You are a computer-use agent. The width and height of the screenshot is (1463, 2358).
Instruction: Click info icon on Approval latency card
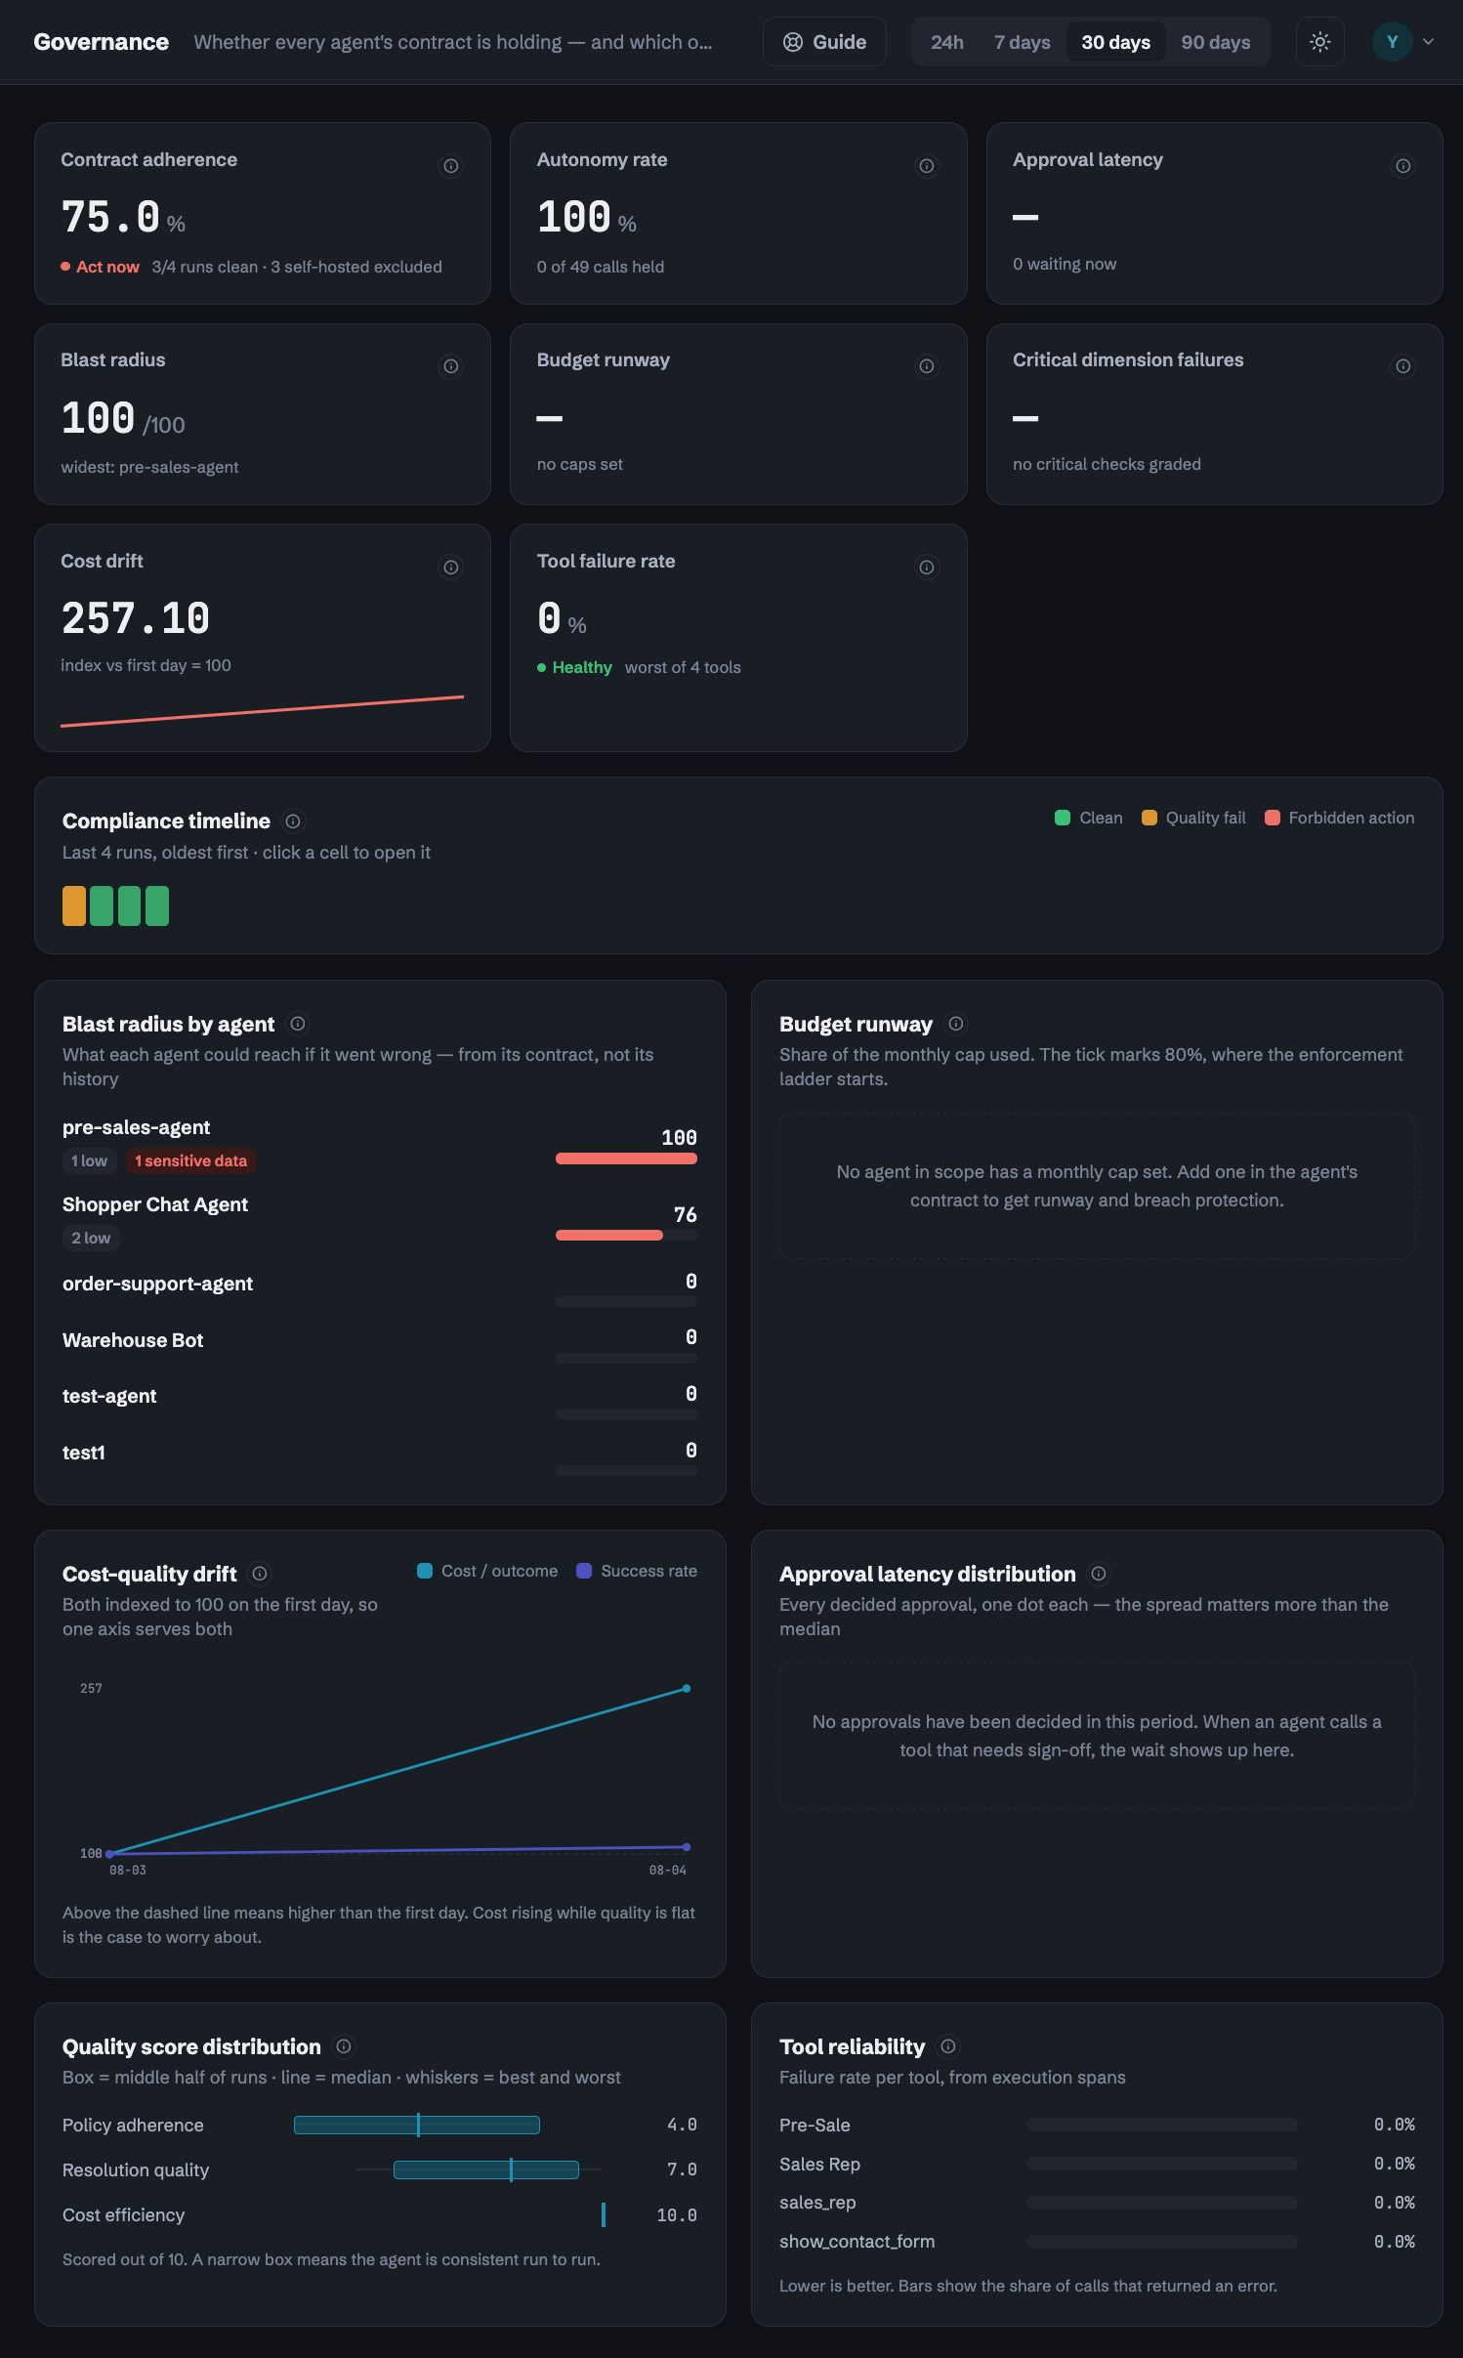pos(1403,166)
